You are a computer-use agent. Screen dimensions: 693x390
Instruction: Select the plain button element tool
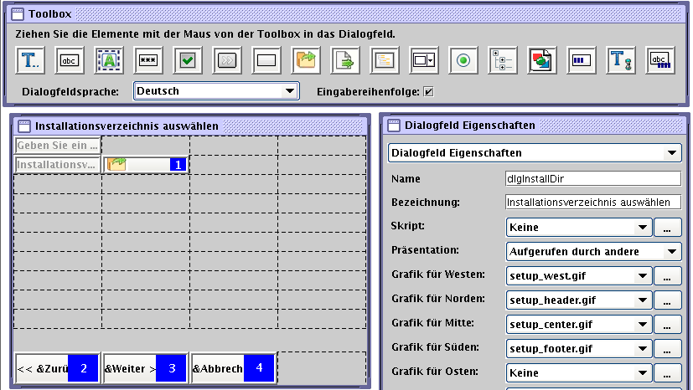click(x=266, y=60)
